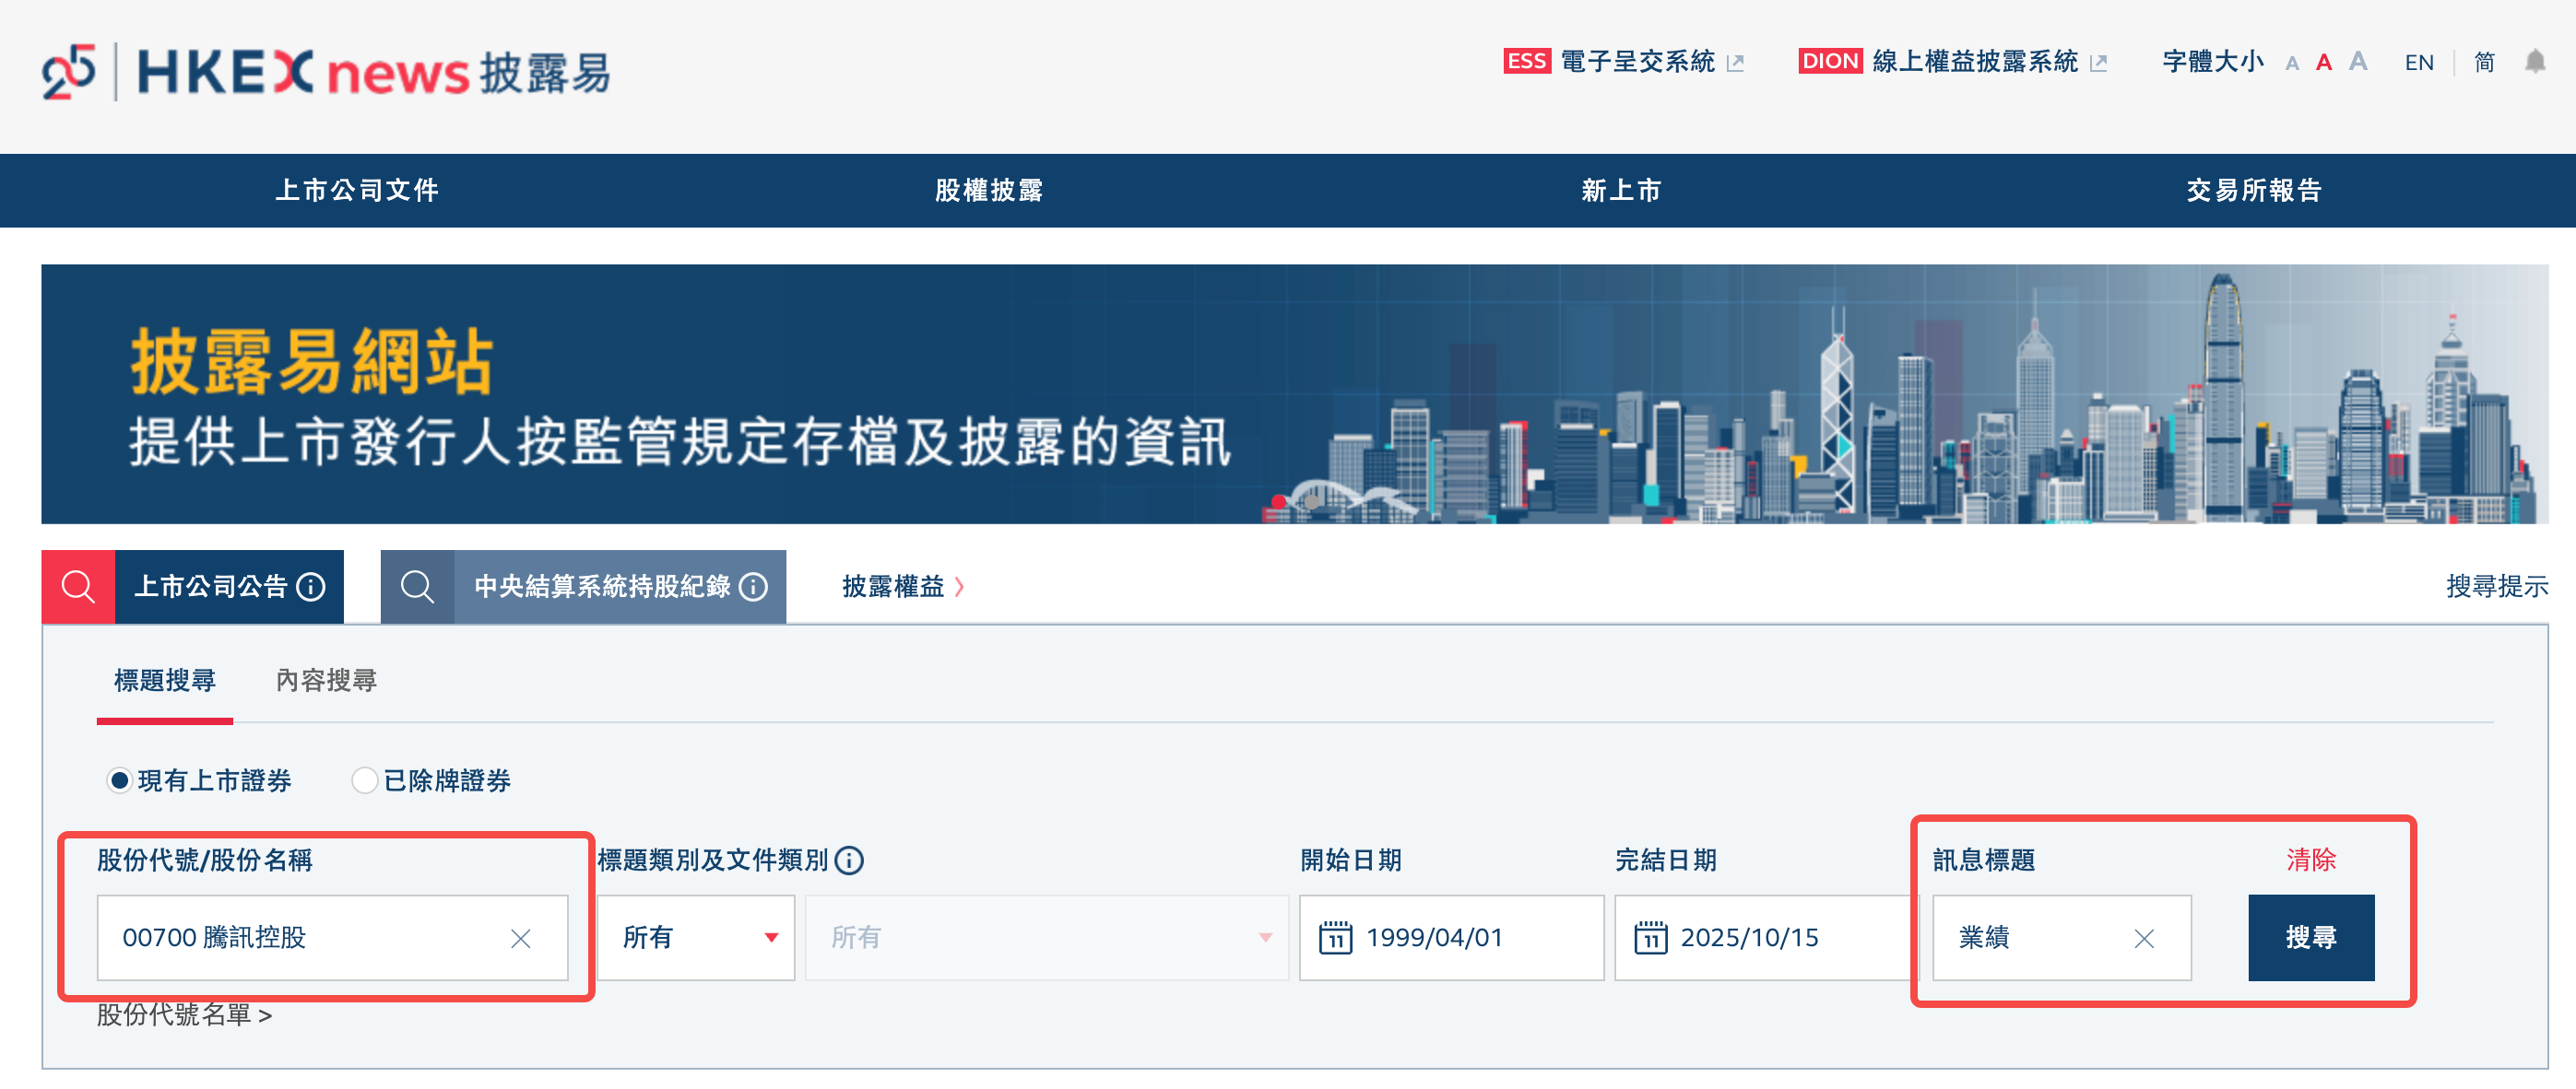
Task: Clear the stock code field X
Action: [x=520, y=938]
